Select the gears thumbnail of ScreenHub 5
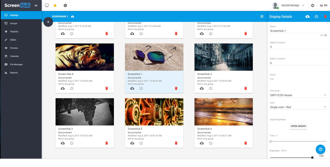This screenshot has width=330, height=167. [154, 112]
